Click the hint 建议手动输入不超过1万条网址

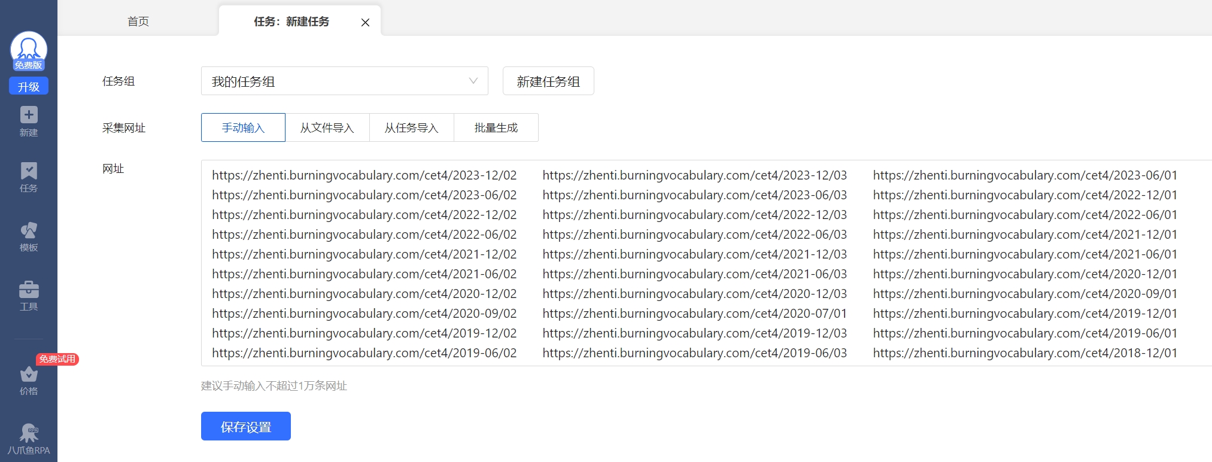click(x=274, y=386)
